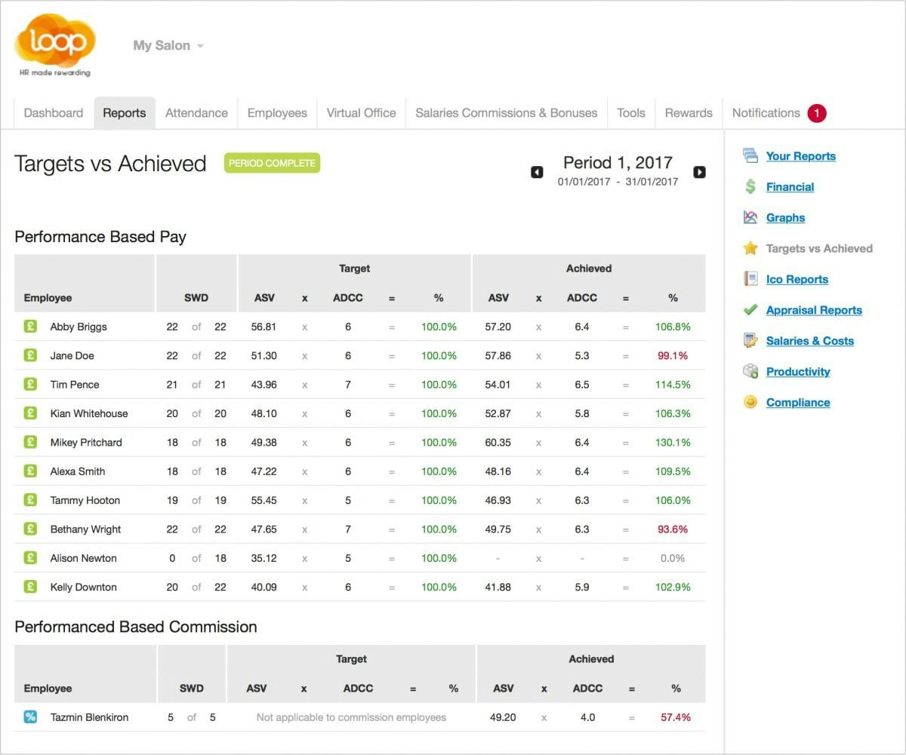Click the Period Complete green badge

(x=272, y=163)
